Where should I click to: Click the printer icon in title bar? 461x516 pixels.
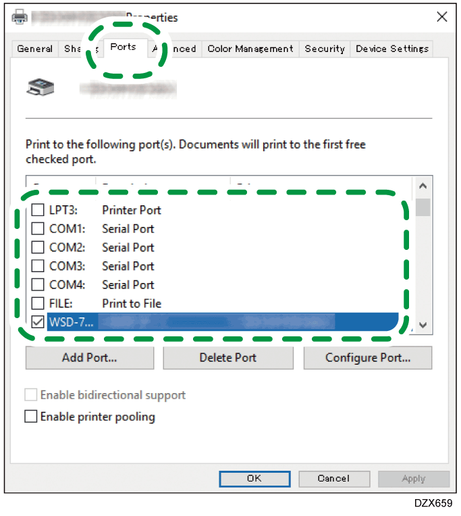click(x=20, y=17)
